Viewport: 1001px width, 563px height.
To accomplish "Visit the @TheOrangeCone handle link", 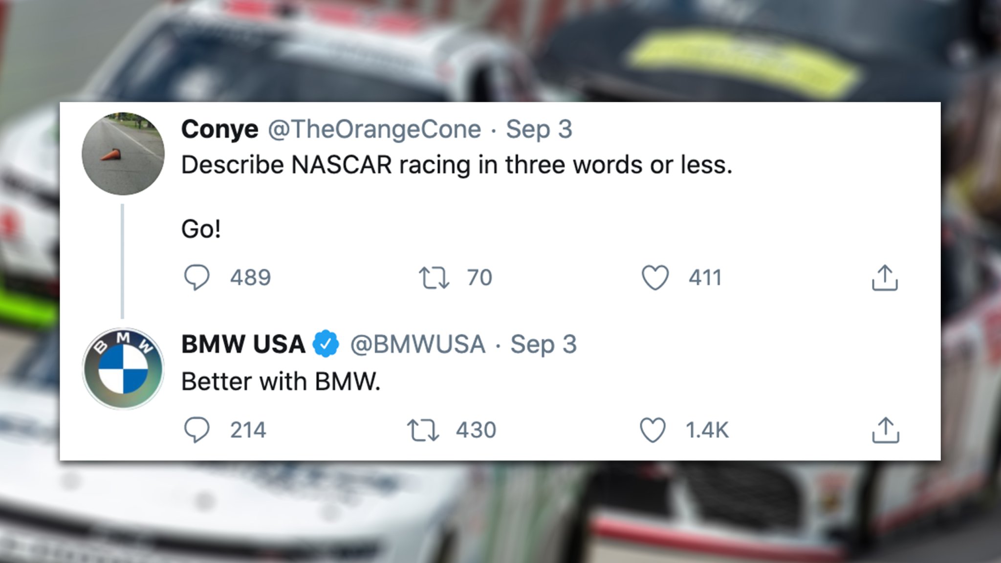I will tap(374, 130).
